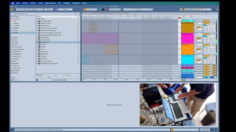Toggle the computer MIDI keyboard icon
The height and width of the screenshot is (132, 236).
point(183,10)
